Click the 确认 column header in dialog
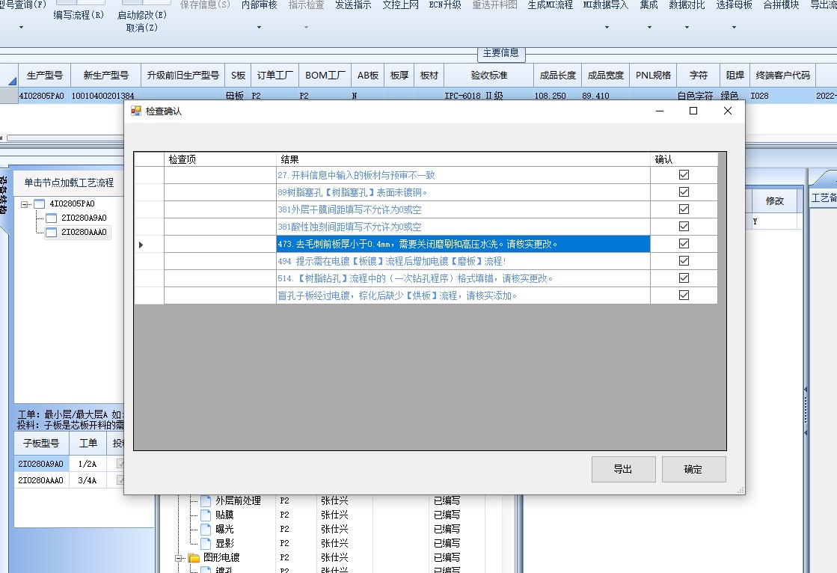Image resolution: width=837 pixels, height=573 pixels. coord(684,159)
